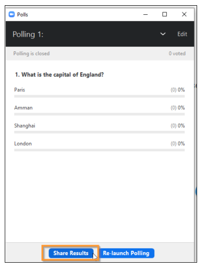
Task: Click the Polling 1 header title
Action: pos(28,34)
